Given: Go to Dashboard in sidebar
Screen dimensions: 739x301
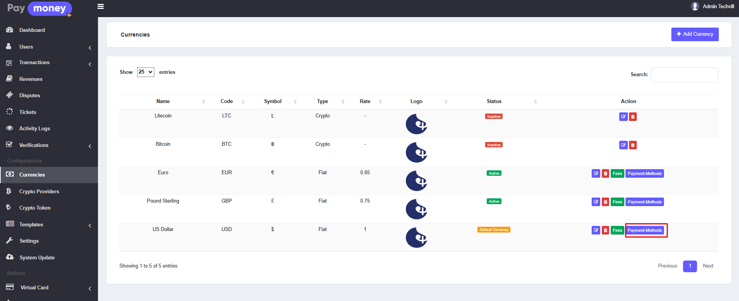Looking at the screenshot, I should [32, 30].
